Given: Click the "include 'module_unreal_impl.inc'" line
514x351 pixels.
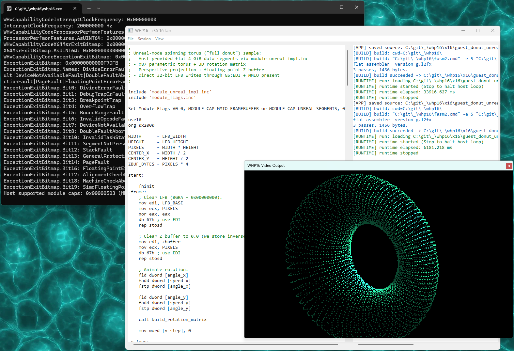Looking at the screenshot, I should [x=170, y=92].
